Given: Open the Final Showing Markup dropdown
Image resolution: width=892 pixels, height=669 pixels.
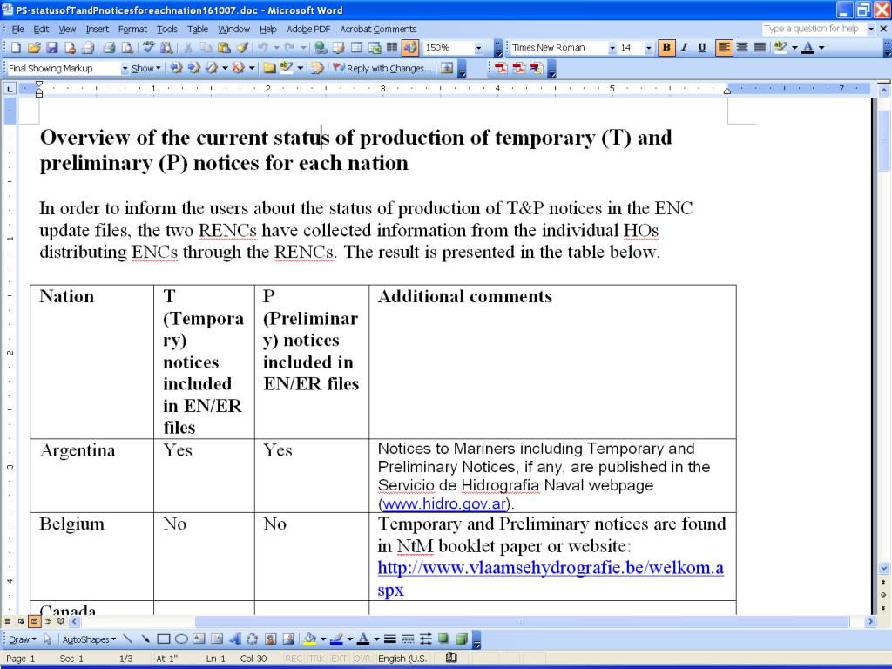Looking at the screenshot, I should tap(125, 69).
